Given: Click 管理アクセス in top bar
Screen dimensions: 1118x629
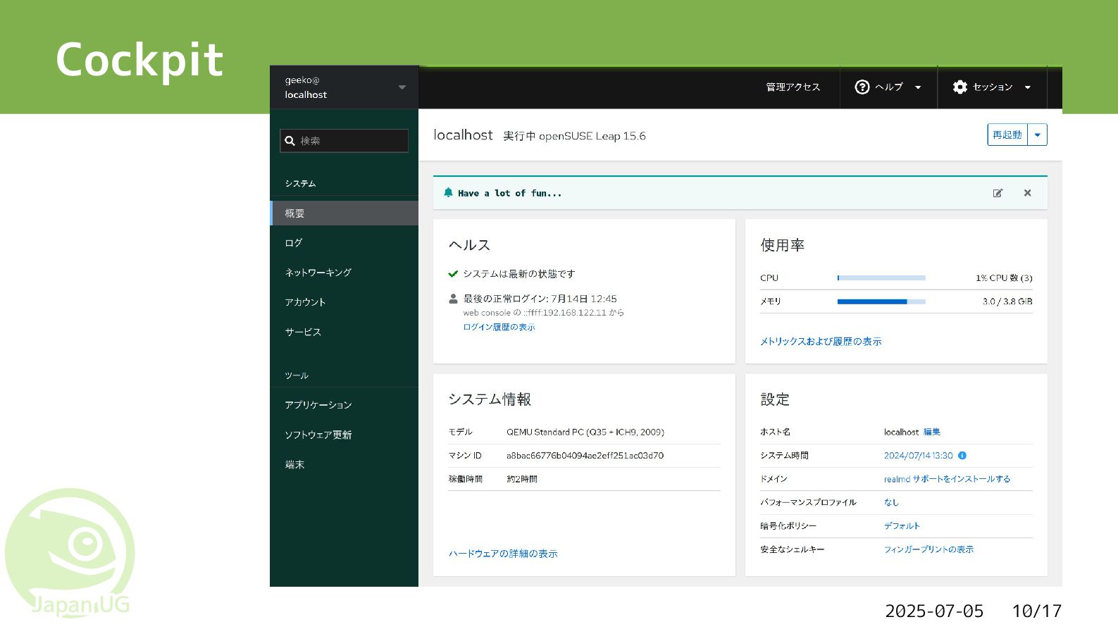Looking at the screenshot, I should point(793,87).
